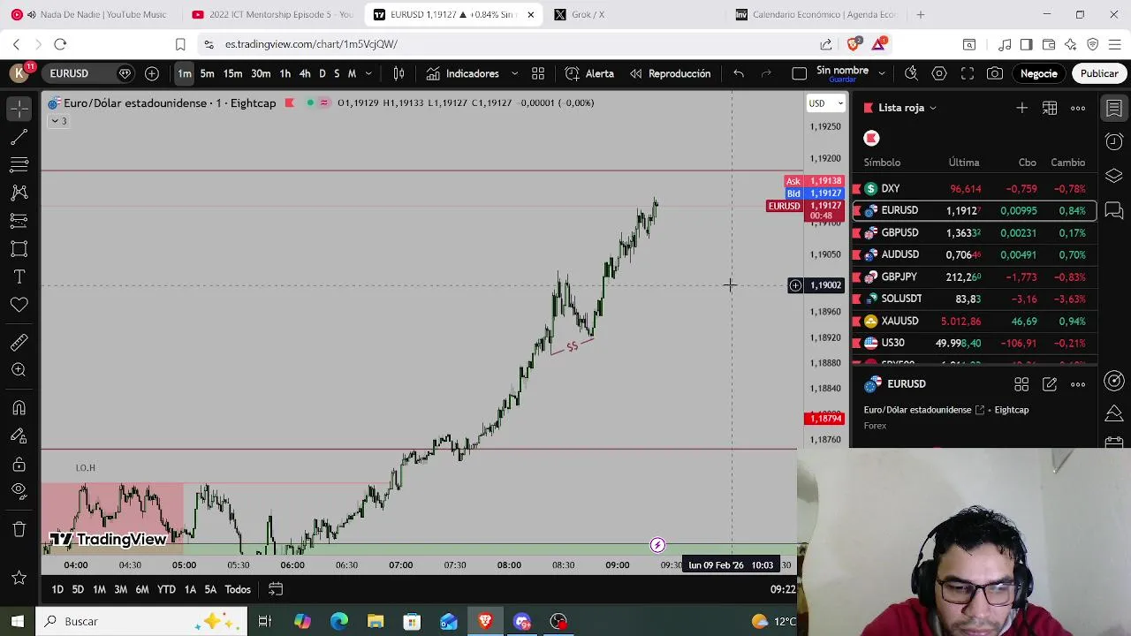The image size is (1131, 636).
Task: Select the crosshair cursor tool
Action: coord(19,108)
